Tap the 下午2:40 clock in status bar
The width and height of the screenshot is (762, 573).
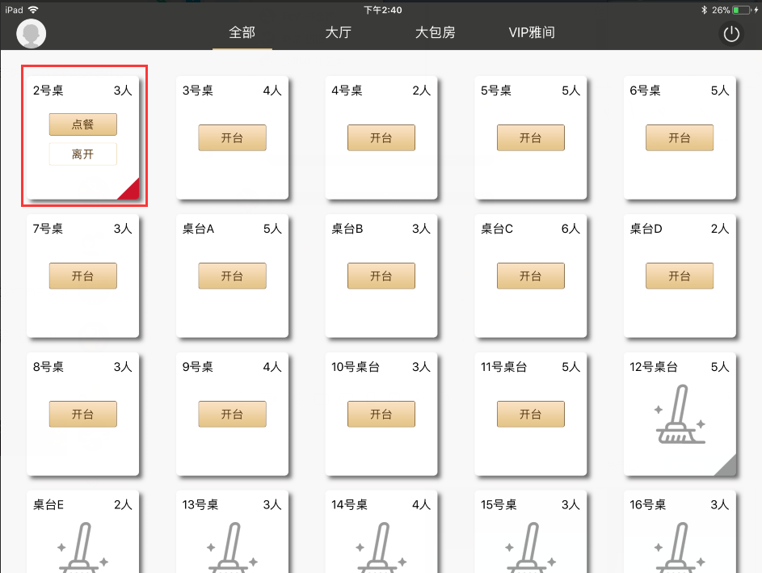click(383, 10)
